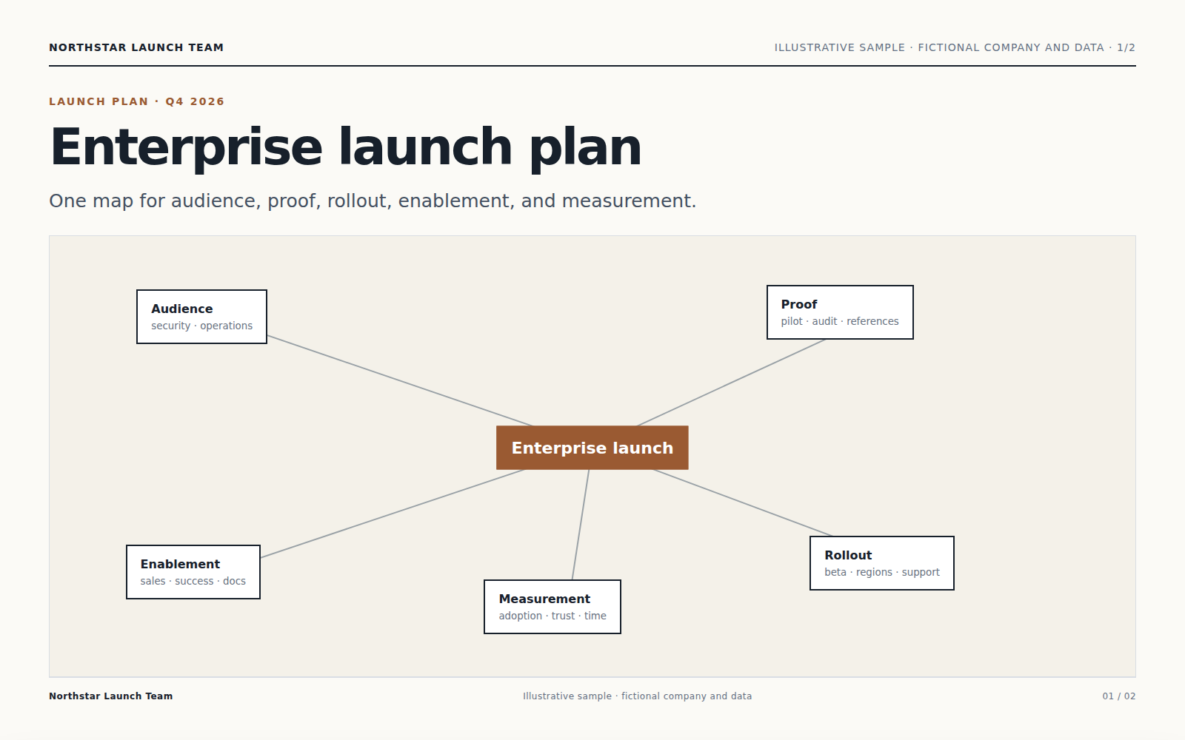Click the 'adoption · trust · time' subtext
The image size is (1185, 740).
click(x=553, y=616)
